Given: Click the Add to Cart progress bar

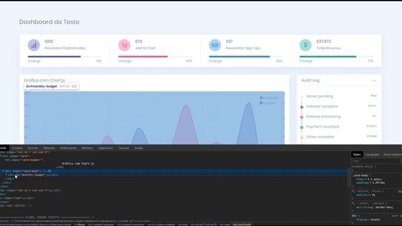Looking at the screenshot, I should click(x=155, y=56).
